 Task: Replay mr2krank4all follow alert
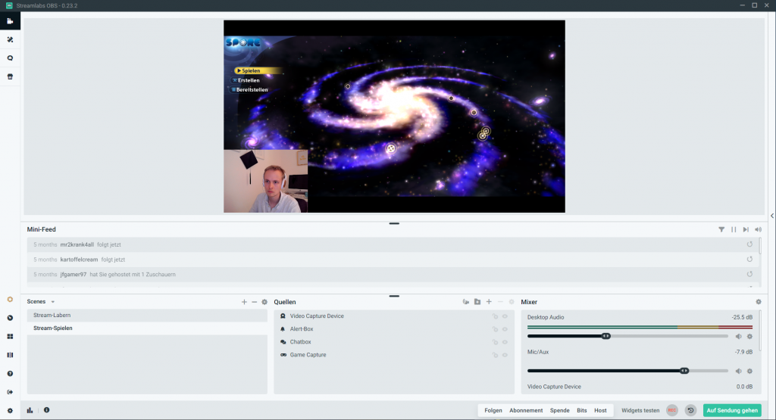point(749,244)
